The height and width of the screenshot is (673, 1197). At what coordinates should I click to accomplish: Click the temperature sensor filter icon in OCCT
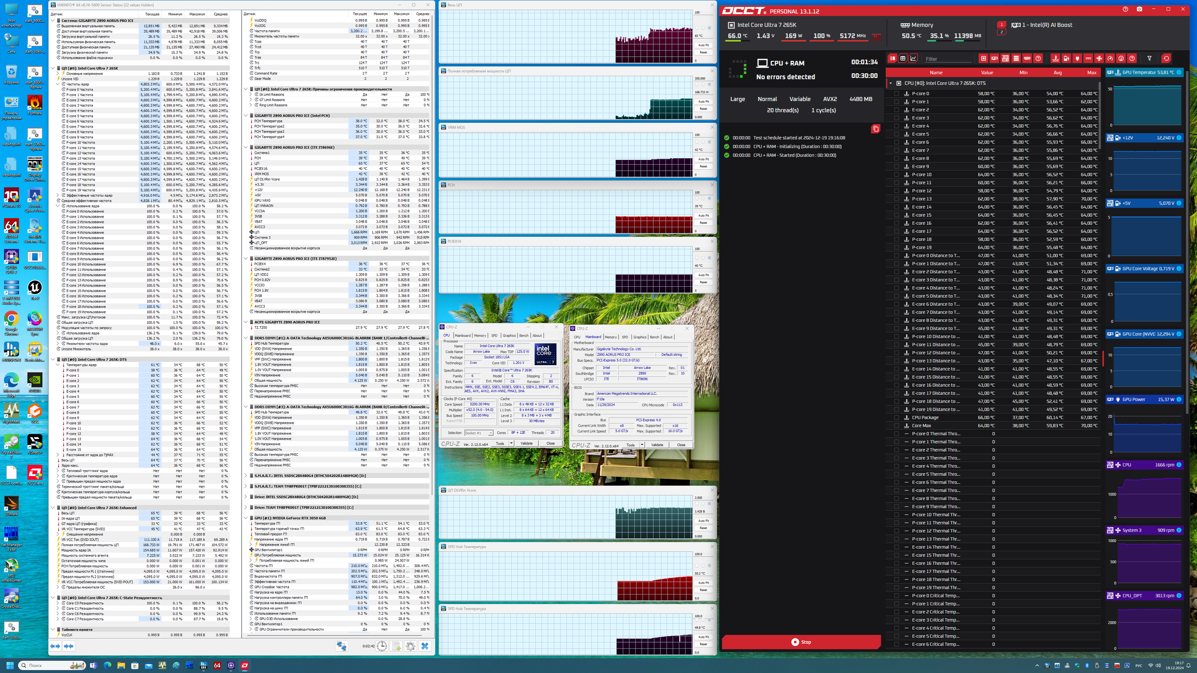(1055, 59)
